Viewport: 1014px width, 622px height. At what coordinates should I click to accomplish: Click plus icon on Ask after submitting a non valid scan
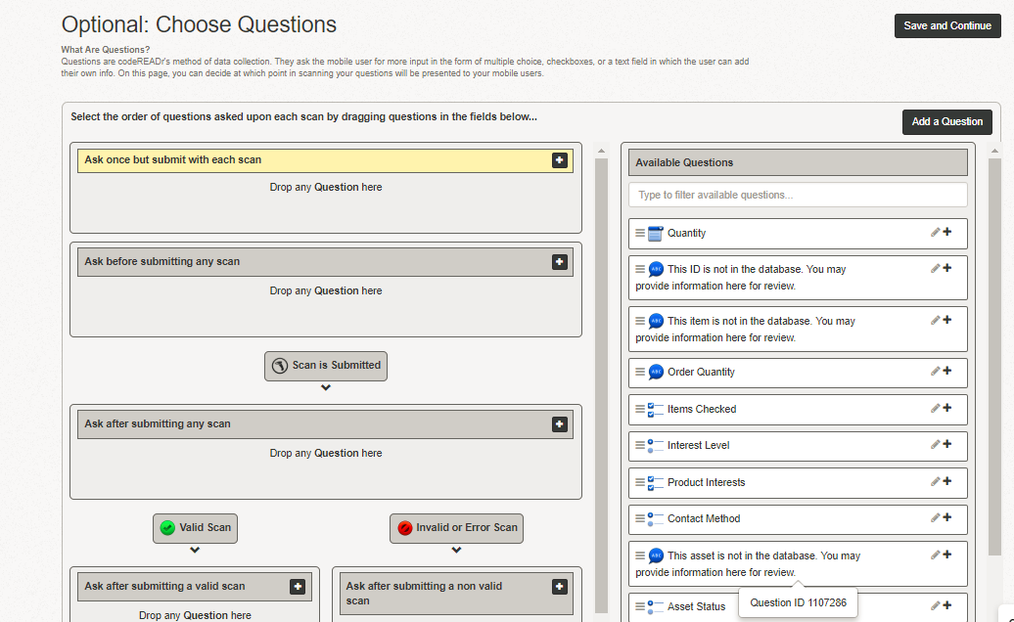click(x=560, y=587)
